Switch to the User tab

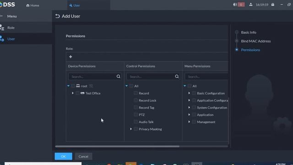pos(88,5)
